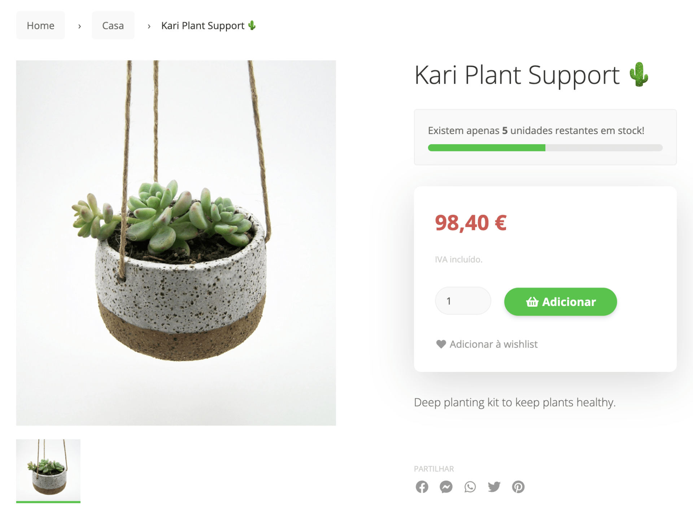This screenshot has height=520, width=693.
Task: Pin product on Pinterest
Action: pos(518,487)
